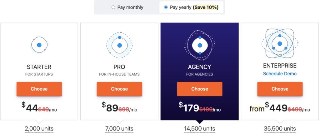Click the 7,000 units dotted label
The width and height of the screenshot is (320, 134).
(x=119, y=129)
